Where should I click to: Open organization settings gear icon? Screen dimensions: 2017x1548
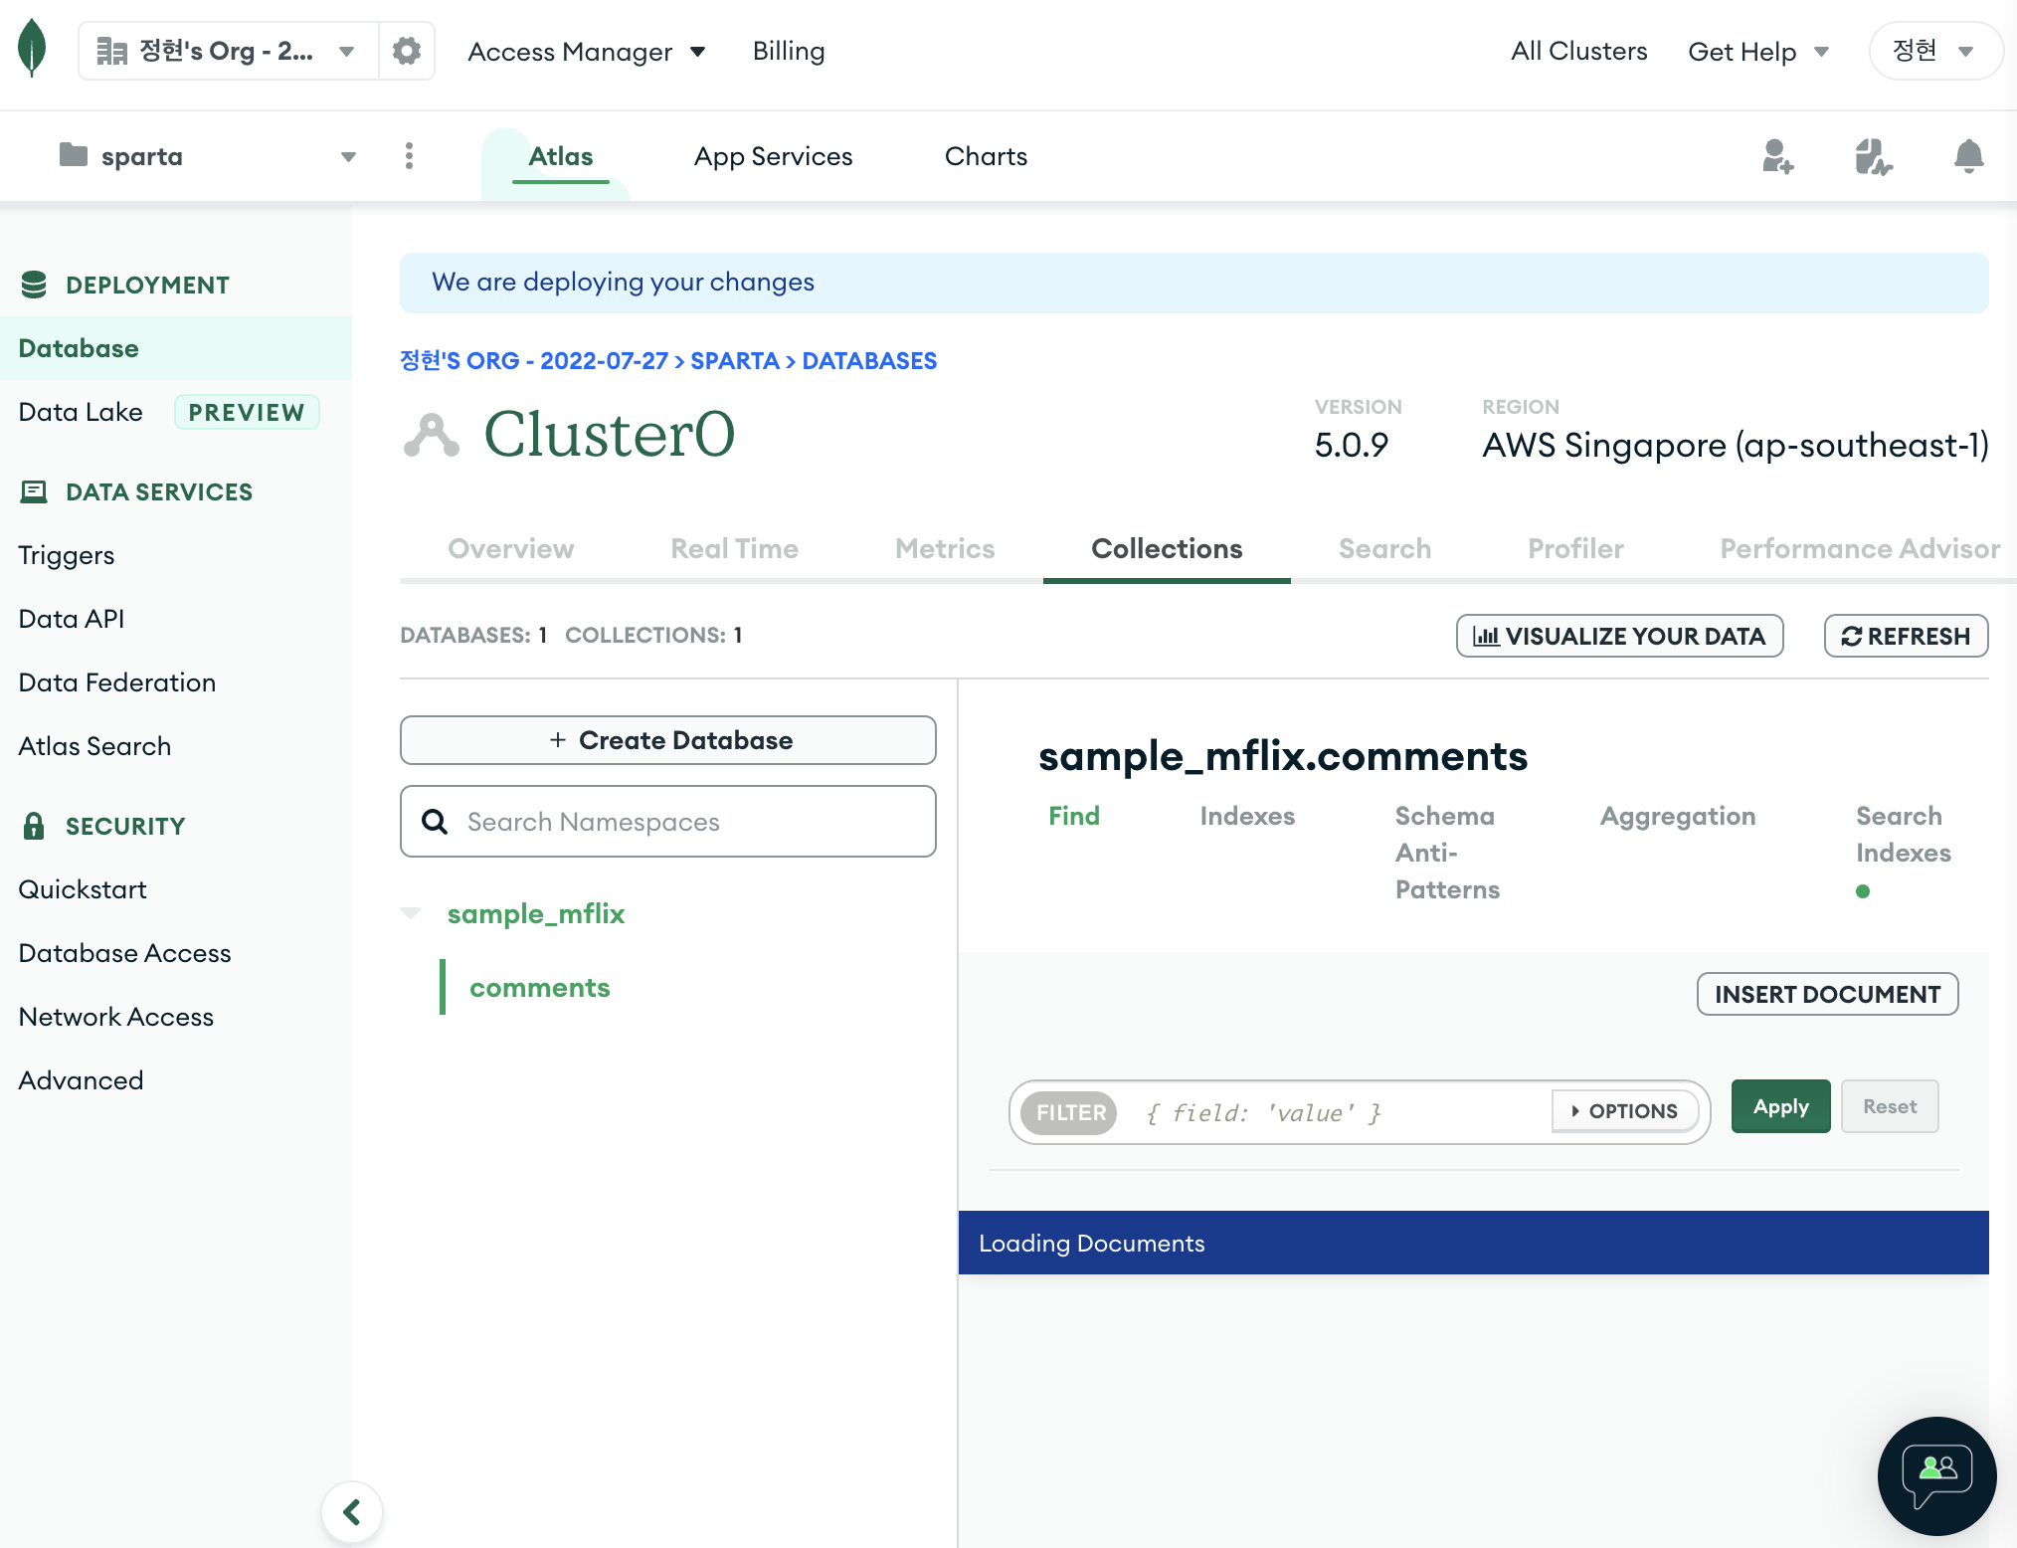(x=407, y=51)
